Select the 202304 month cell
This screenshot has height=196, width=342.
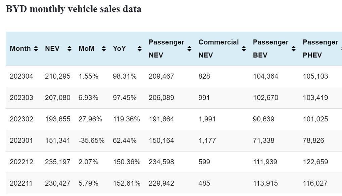coord(21,76)
